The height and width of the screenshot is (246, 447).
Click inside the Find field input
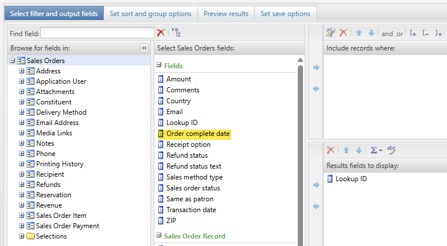98,34
